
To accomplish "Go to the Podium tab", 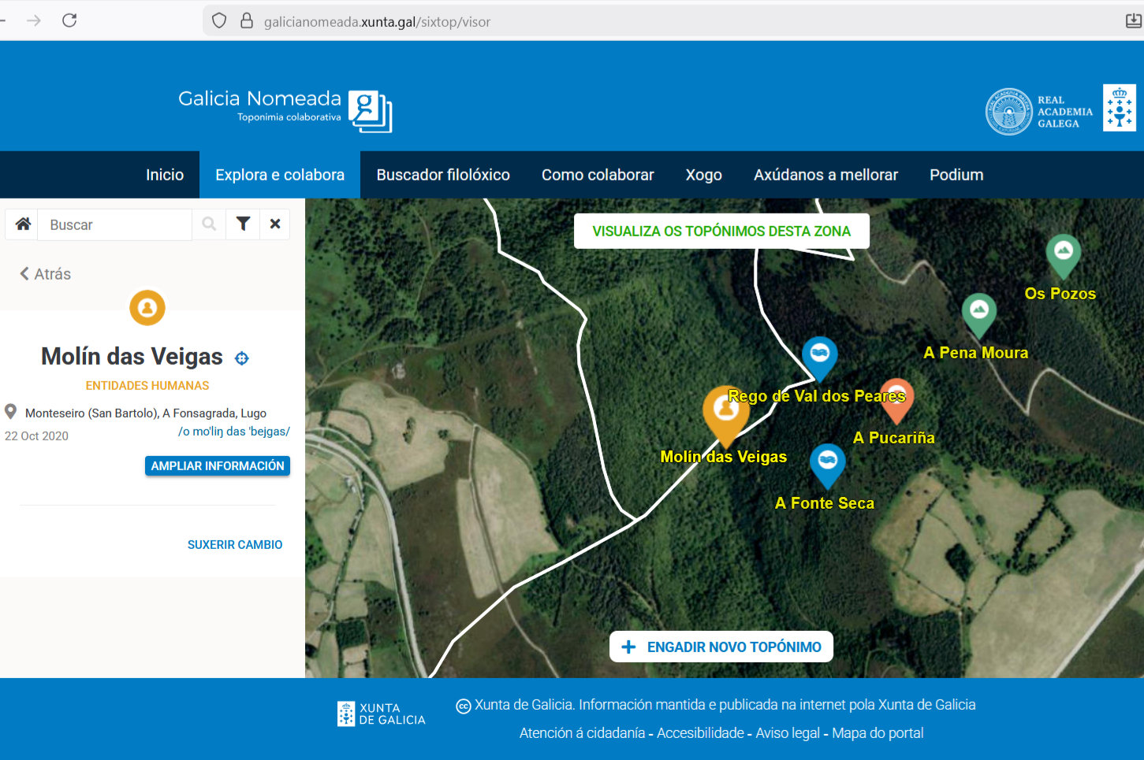I will tap(956, 175).
